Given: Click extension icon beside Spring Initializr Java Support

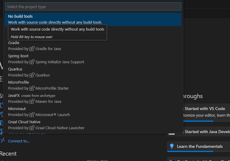Looking at the screenshot, I should tap(32, 62).
